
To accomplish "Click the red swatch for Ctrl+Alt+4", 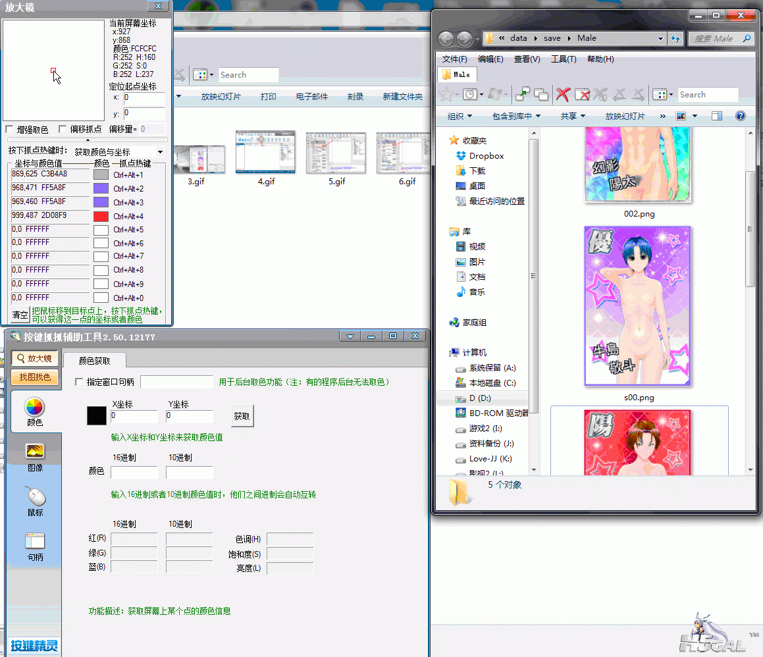I will 101,216.
